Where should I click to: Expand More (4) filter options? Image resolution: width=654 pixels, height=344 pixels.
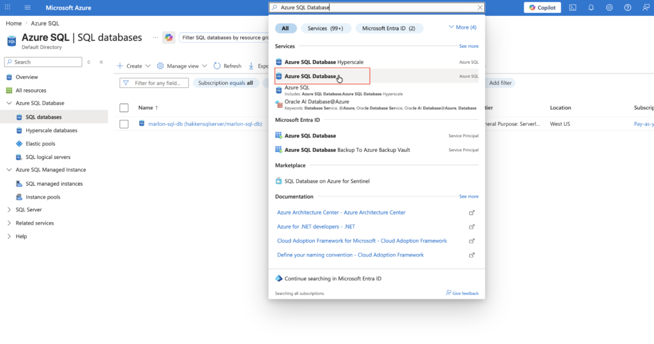click(462, 27)
